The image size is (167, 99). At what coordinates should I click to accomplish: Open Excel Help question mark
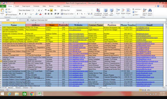[158, 6]
